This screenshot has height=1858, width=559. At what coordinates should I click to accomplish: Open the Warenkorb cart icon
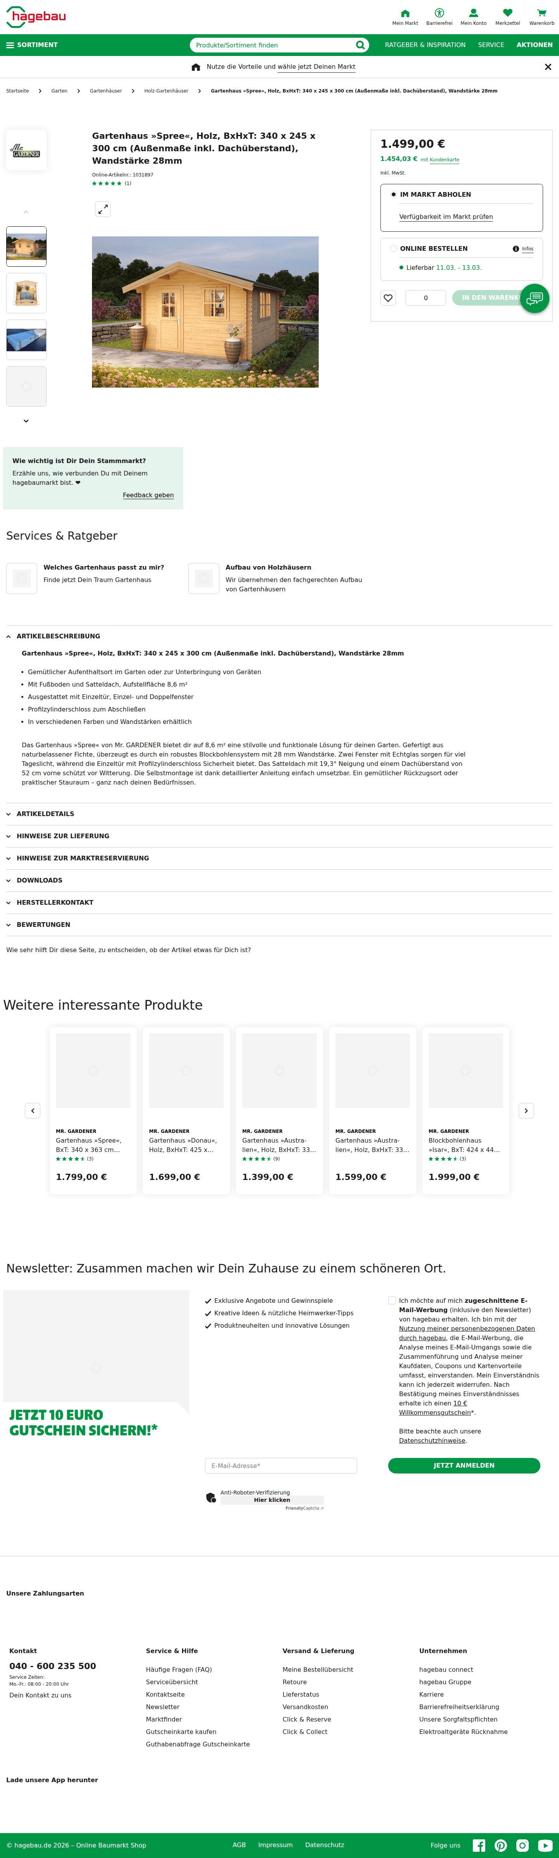pyautogui.click(x=542, y=13)
